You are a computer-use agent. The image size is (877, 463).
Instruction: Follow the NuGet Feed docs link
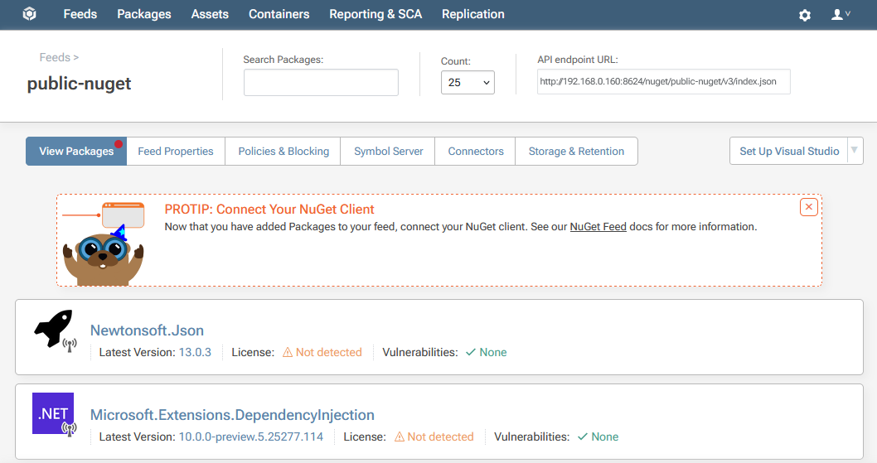point(598,226)
